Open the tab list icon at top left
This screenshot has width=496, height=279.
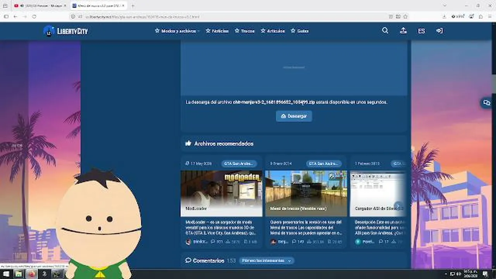(x=5, y=6)
